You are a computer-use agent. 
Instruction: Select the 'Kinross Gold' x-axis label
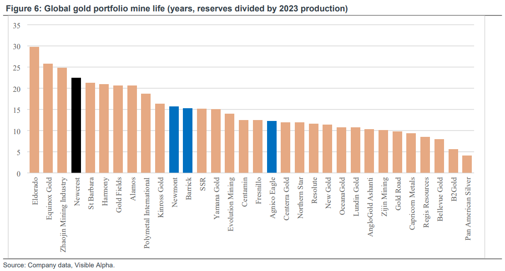pos(161,197)
